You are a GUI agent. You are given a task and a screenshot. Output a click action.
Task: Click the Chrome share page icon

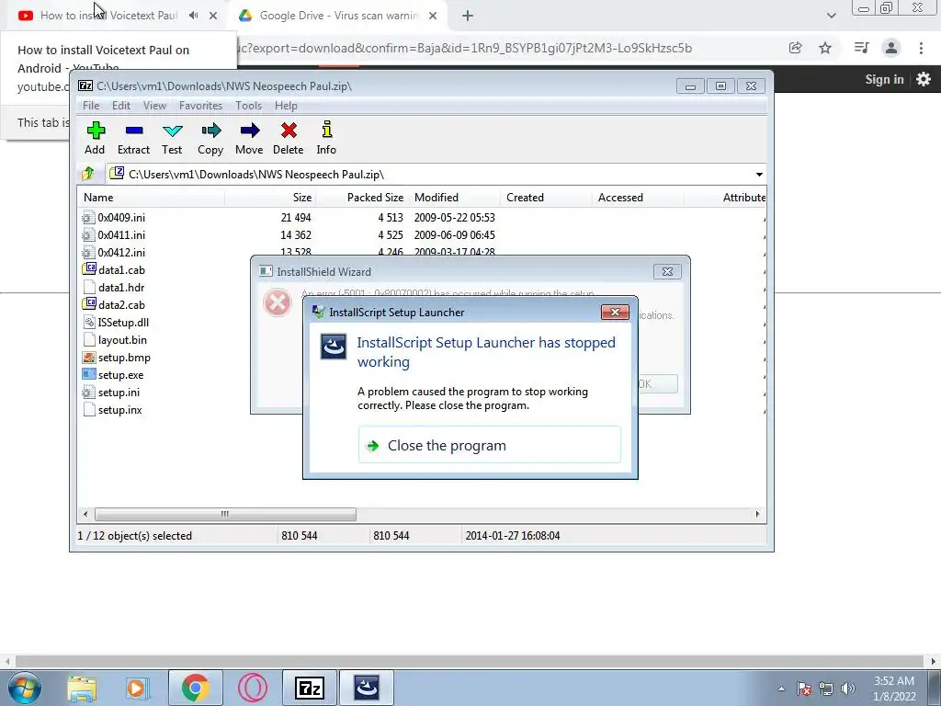pyautogui.click(x=796, y=48)
